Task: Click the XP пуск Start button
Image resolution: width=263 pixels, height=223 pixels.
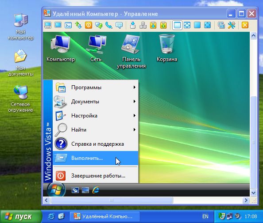Action: 20,216
